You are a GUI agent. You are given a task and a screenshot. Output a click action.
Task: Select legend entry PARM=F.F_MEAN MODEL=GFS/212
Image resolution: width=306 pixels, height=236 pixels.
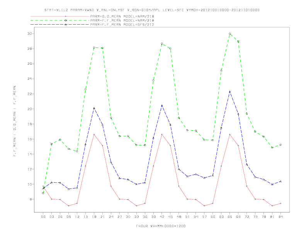(122, 25)
